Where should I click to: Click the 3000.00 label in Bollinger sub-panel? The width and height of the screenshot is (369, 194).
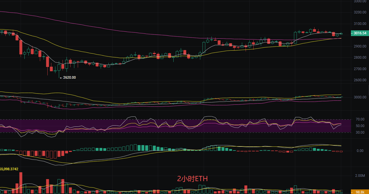360,97
